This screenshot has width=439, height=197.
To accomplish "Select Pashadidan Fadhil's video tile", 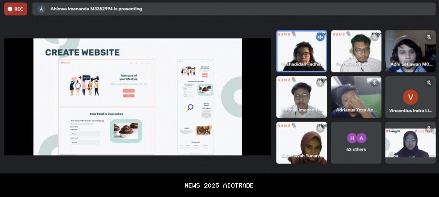I will click(301, 51).
